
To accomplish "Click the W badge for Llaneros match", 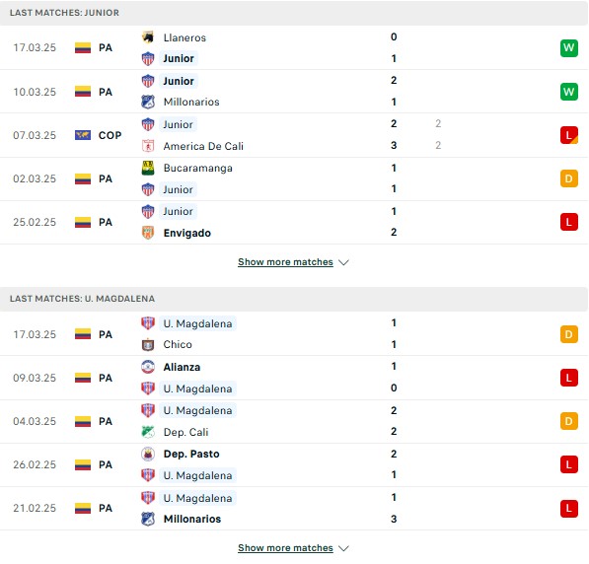I will [x=568, y=47].
